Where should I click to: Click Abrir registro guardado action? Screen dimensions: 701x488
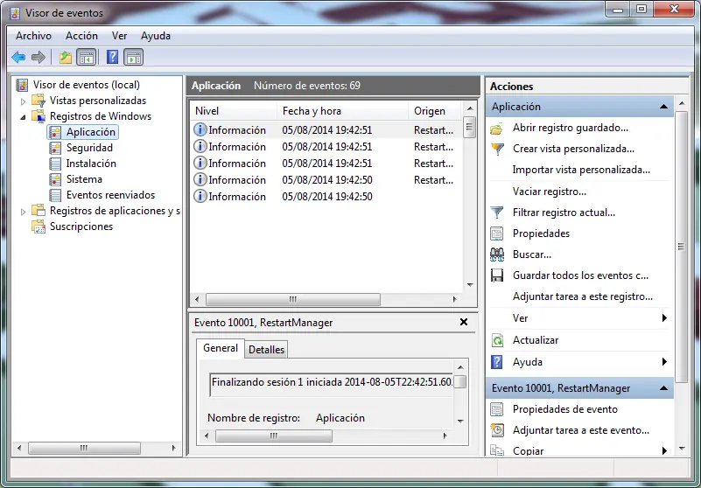point(570,128)
